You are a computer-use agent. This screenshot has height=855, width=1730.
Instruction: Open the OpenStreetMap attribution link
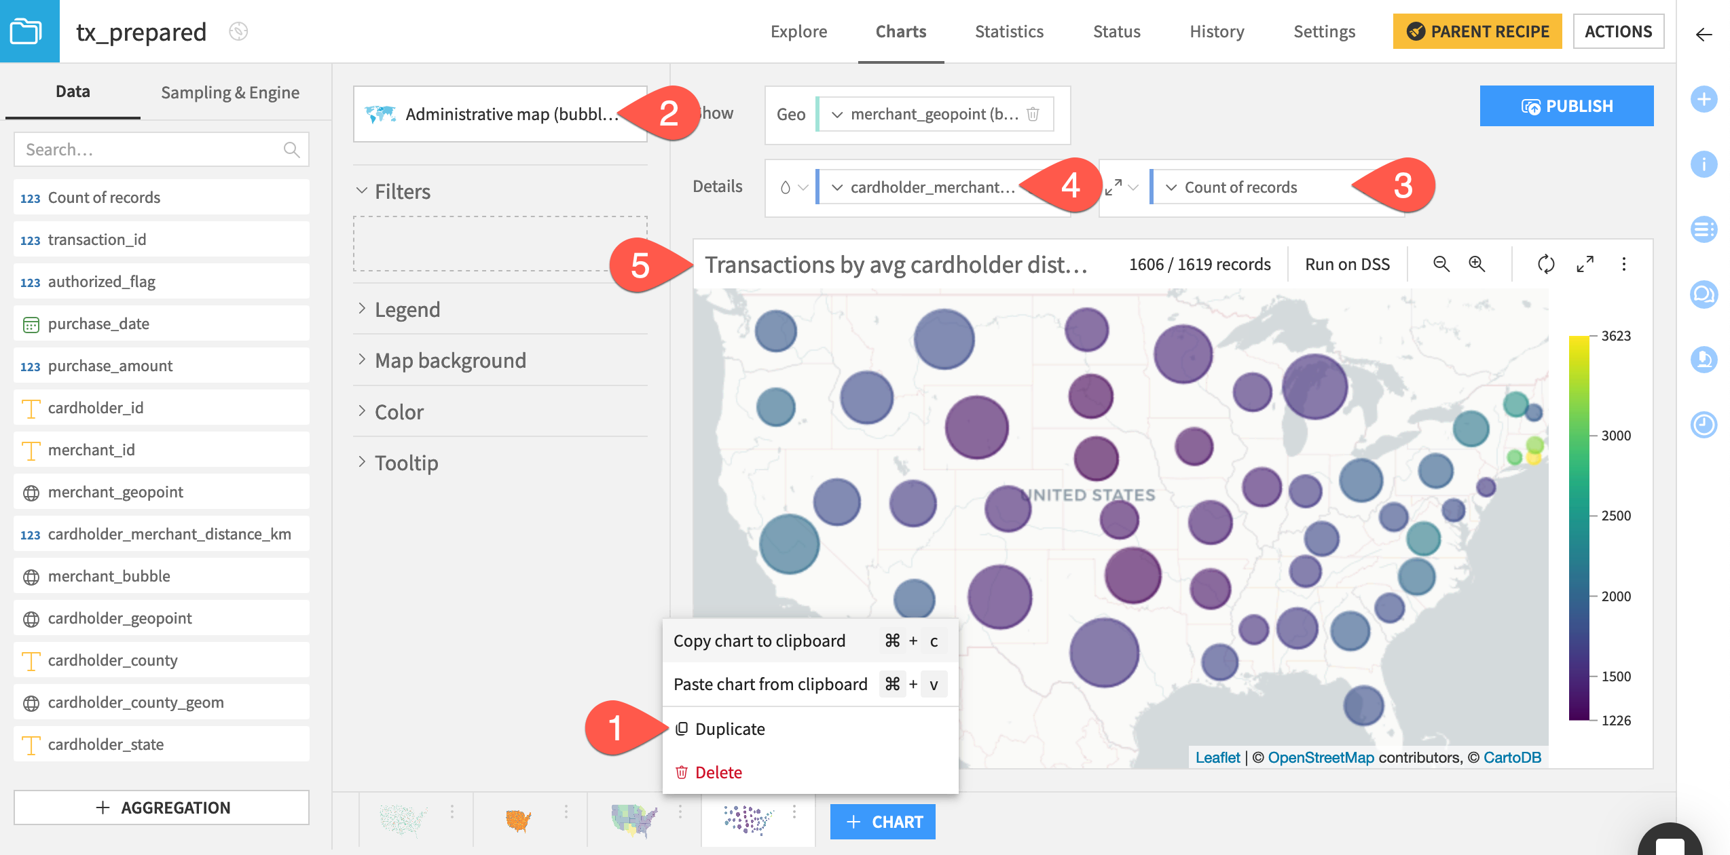pyautogui.click(x=1321, y=757)
